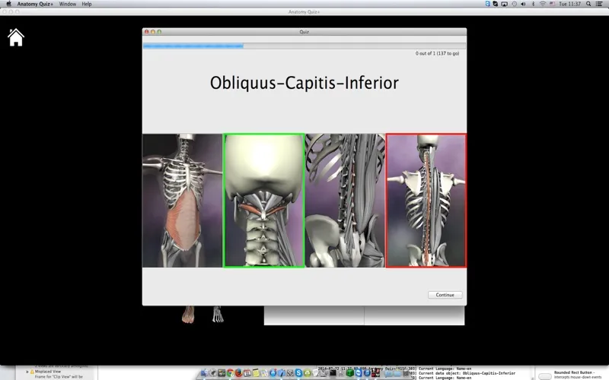Open App Store from the dock
This screenshot has height=380, width=609.
pyautogui.click(x=273, y=373)
